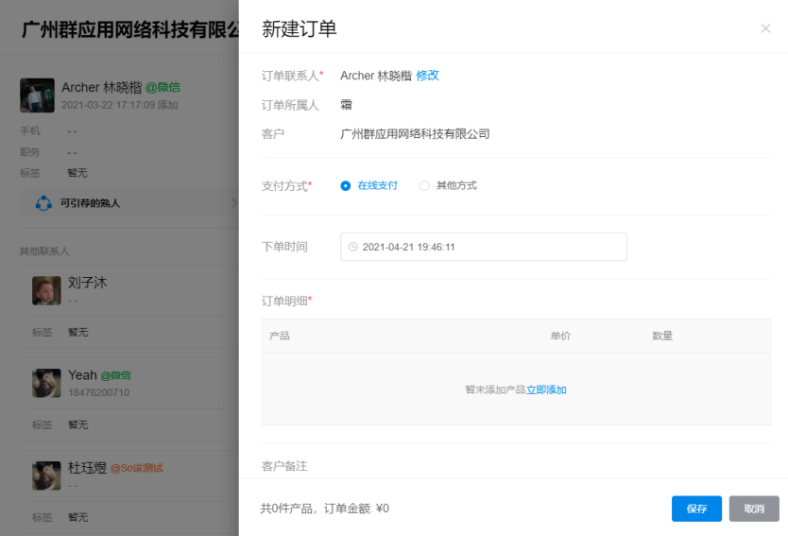Expand 可引荐的熟人 row arrow
Viewport: 788px width, 536px height.
pos(233,203)
